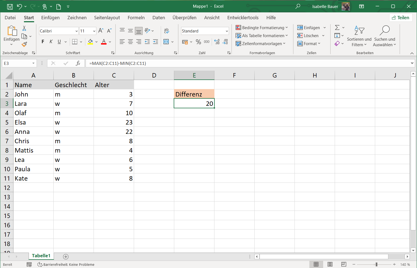This screenshot has width=417, height=268.
Task: Click the increase font size icon
Action: (101, 31)
